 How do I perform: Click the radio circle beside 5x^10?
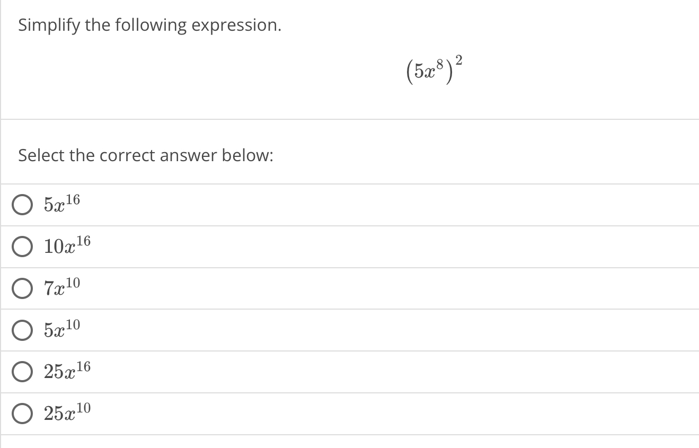[x=22, y=330]
